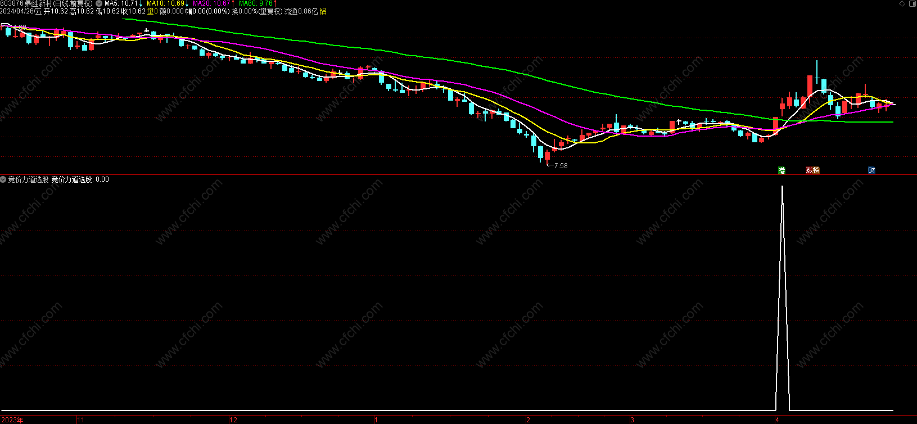The width and height of the screenshot is (917, 424).
Task: Click the green 港 event marker
Action: [x=782, y=170]
